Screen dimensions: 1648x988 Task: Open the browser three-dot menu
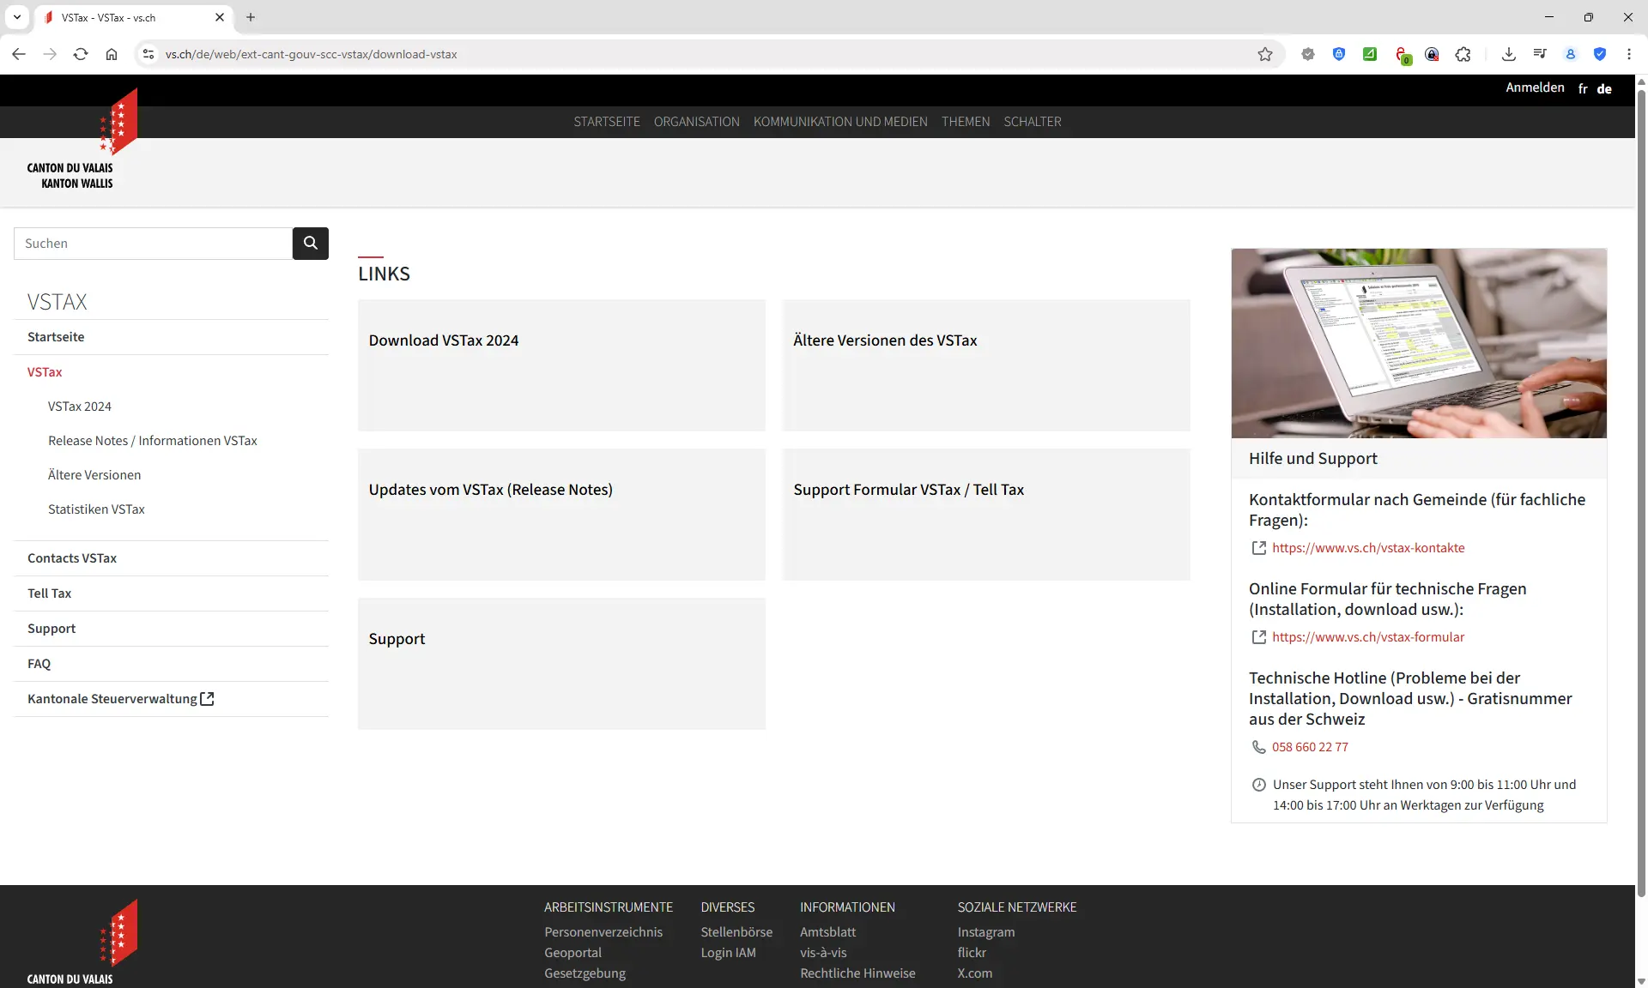click(1629, 54)
